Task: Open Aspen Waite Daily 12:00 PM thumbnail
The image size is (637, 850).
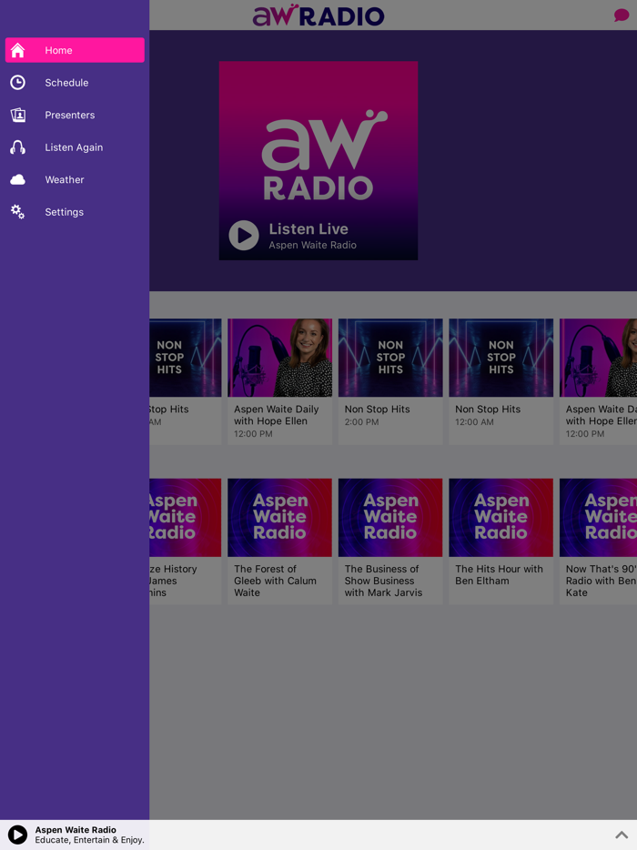Action: point(279,358)
